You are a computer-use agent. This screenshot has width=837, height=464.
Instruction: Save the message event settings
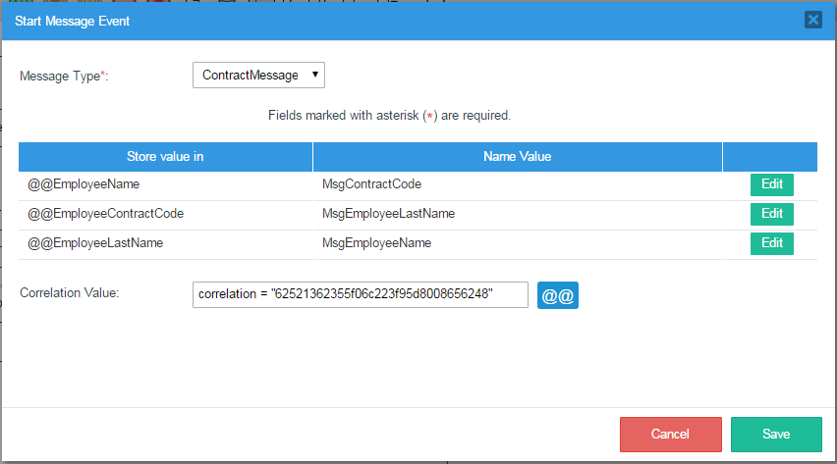776,435
